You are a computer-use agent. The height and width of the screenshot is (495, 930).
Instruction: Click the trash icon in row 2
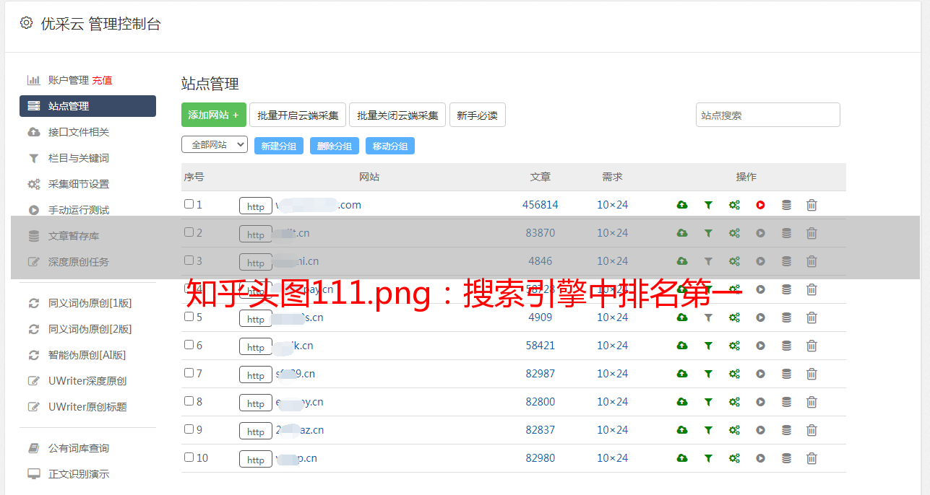(x=811, y=233)
